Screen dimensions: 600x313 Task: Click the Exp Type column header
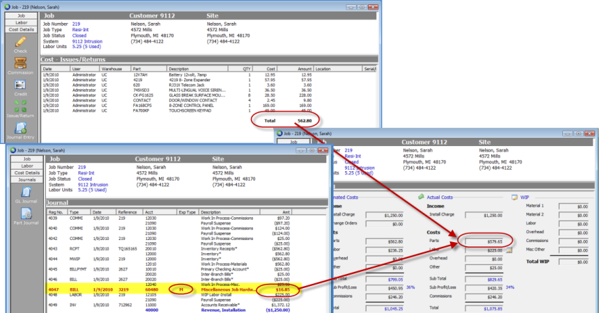tap(187, 212)
